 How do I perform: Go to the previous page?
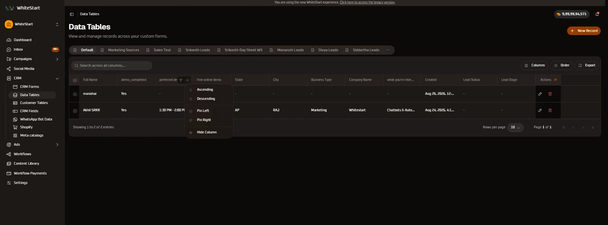point(573,128)
